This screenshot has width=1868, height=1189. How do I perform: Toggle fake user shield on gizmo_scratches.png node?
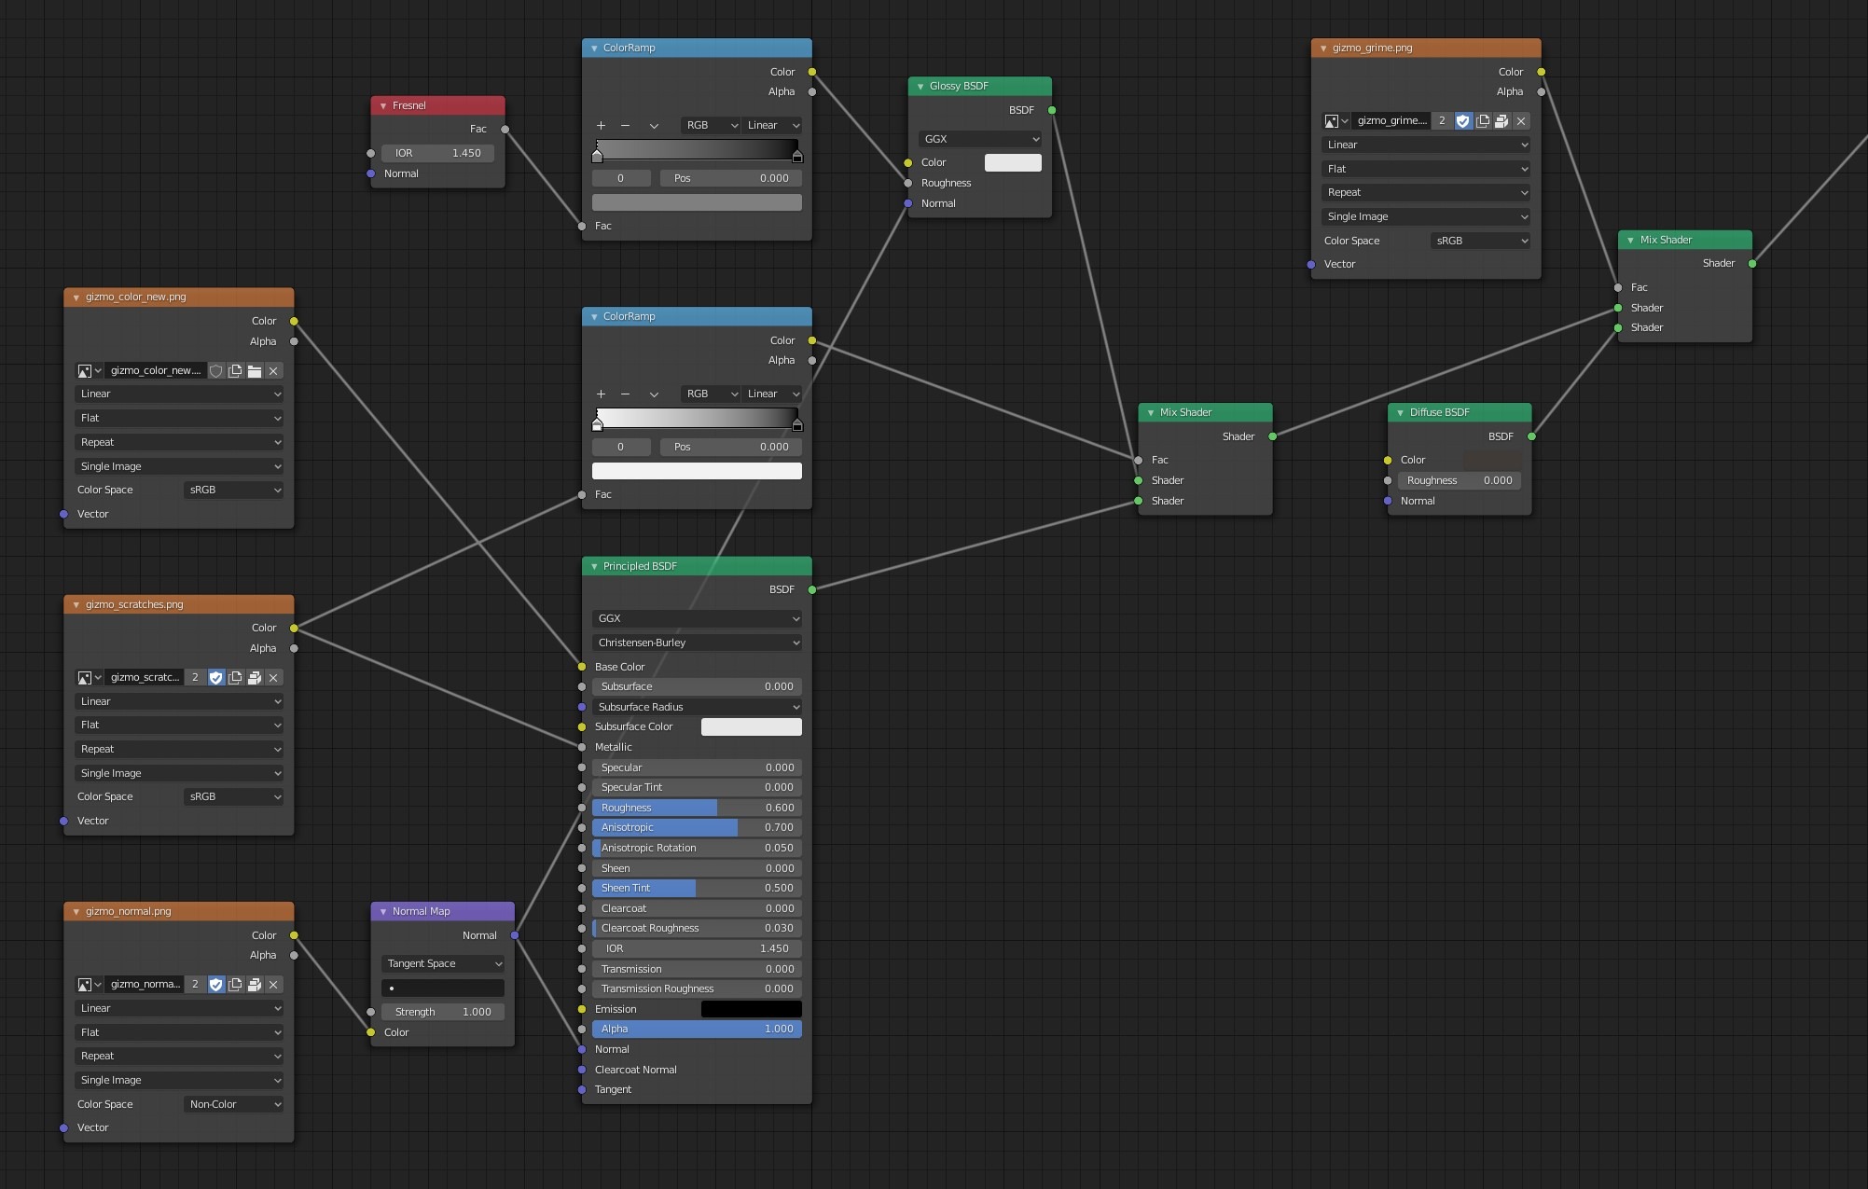click(x=216, y=678)
